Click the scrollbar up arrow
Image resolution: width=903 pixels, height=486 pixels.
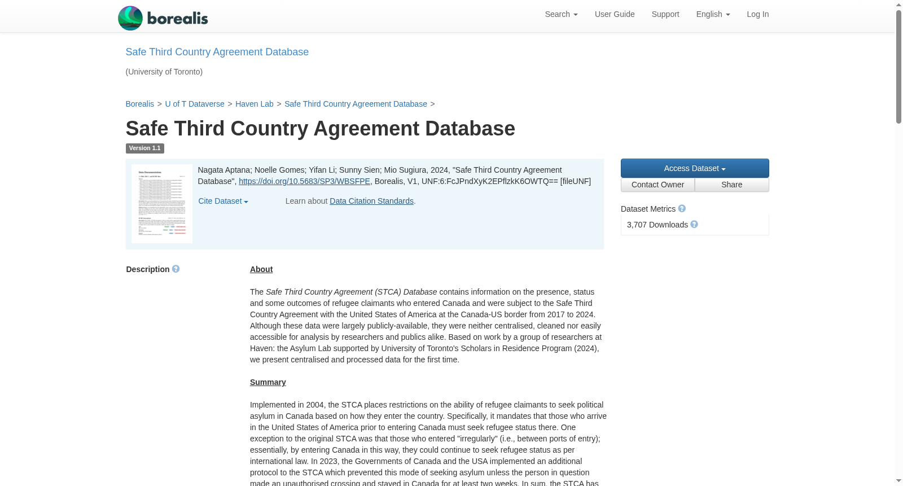tap(898, 5)
